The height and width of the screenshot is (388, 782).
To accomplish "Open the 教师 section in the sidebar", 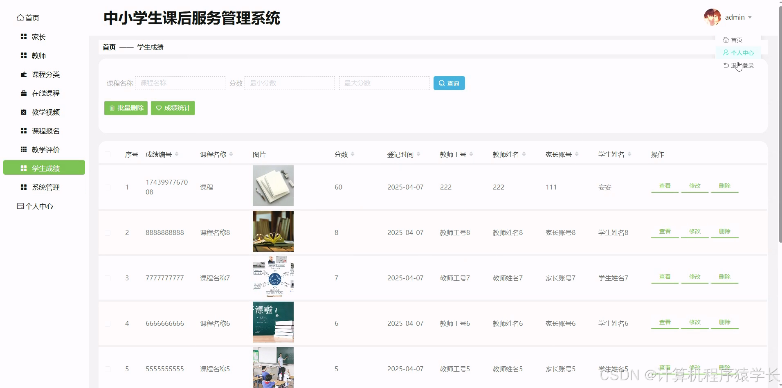I will [x=39, y=56].
